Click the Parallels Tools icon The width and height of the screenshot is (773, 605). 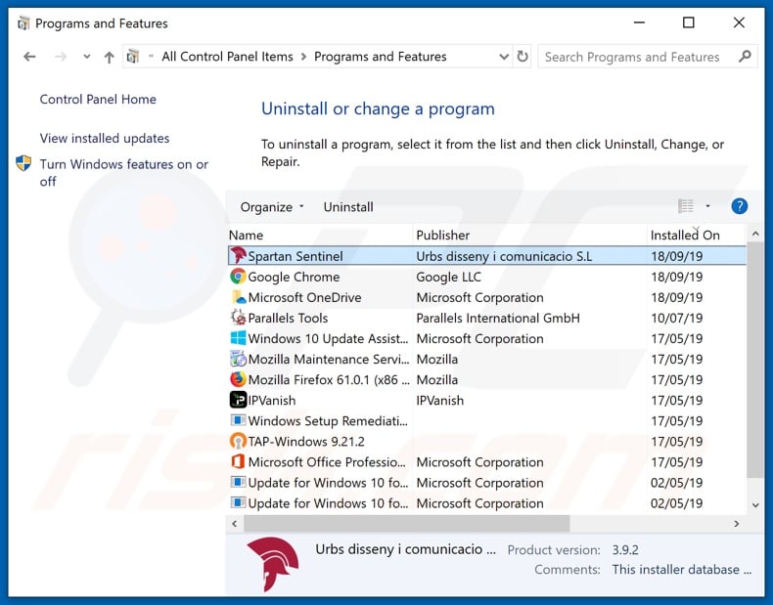pos(238,318)
